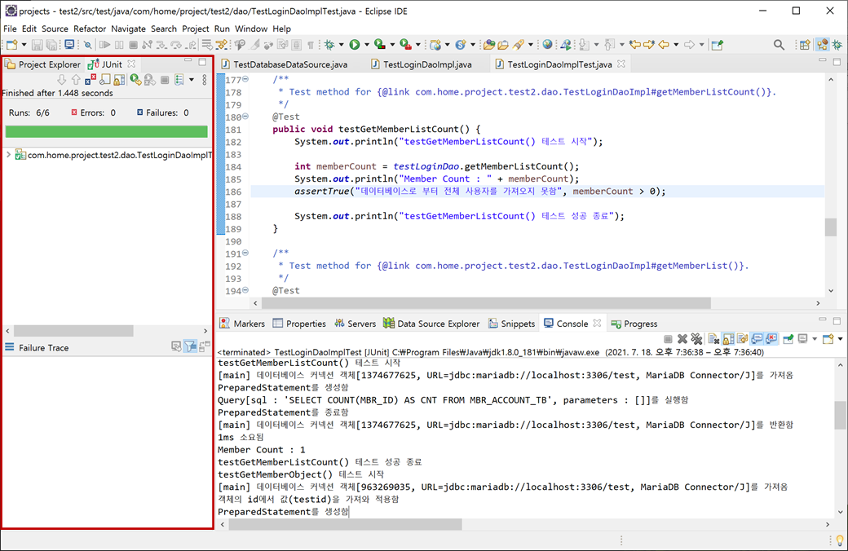Click Previous Failed Test up arrow in JUnit view
Image resolution: width=848 pixels, height=551 pixels.
tap(76, 80)
